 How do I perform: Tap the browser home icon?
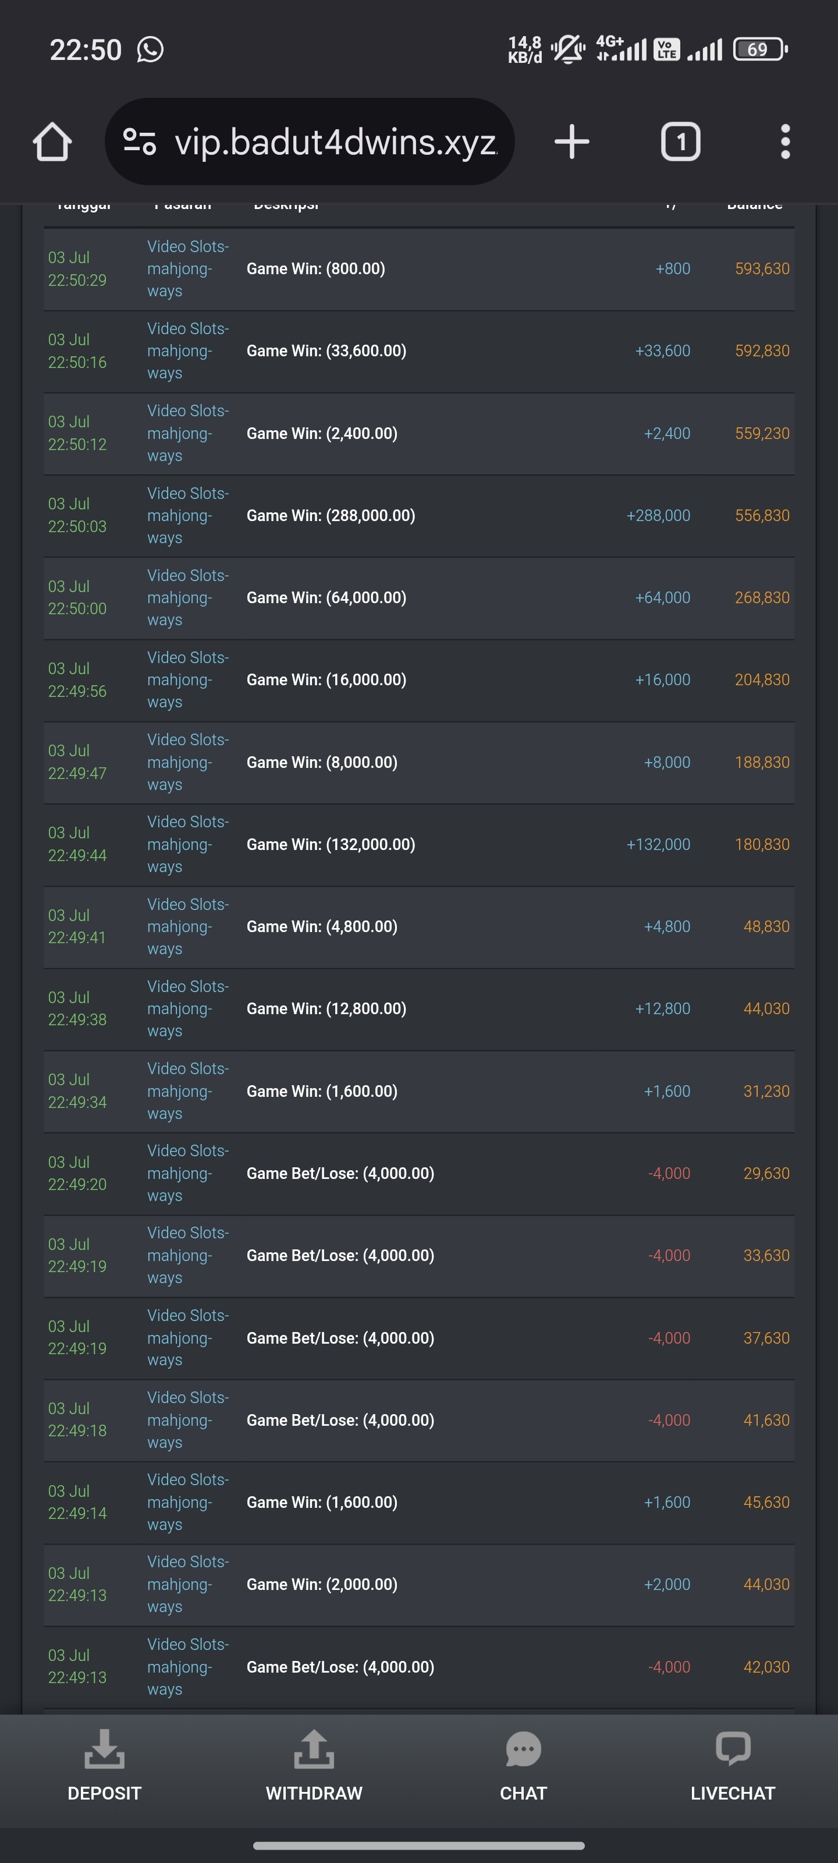coord(52,141)
